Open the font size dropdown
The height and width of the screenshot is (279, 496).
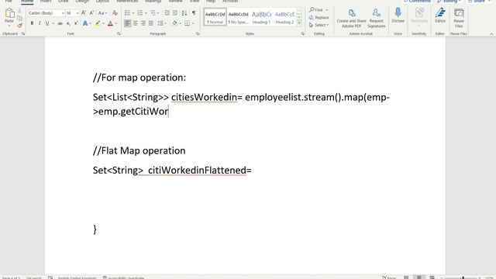(77, 13)
